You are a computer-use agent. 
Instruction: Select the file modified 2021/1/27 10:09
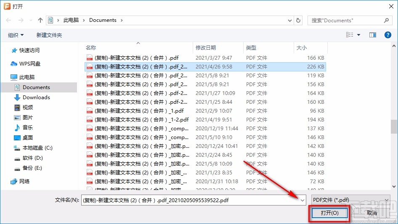[205, 93]
